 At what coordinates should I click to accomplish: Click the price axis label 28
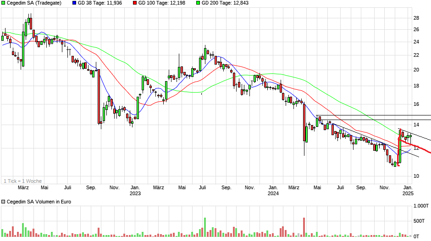pos(416,18)
